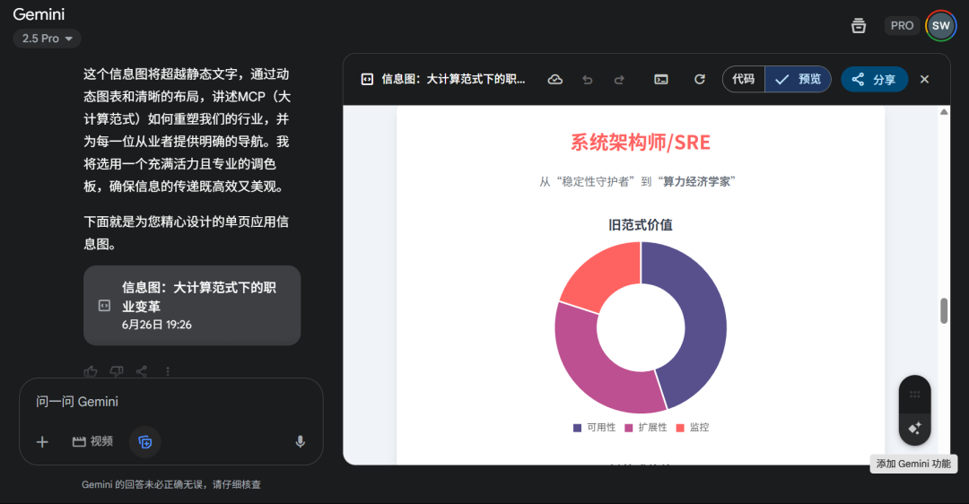Click the 分享 share button

click(x=874, y=79)
